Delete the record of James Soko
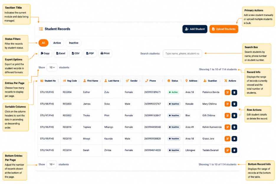Viewport: 276px width, 184px height. pyautogui.click(x=234, y=104)
